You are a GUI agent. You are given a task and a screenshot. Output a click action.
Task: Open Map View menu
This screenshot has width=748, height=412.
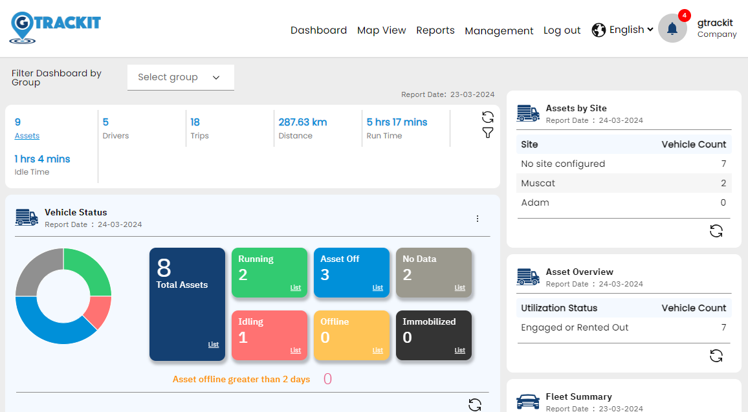[x=382, y=30]
